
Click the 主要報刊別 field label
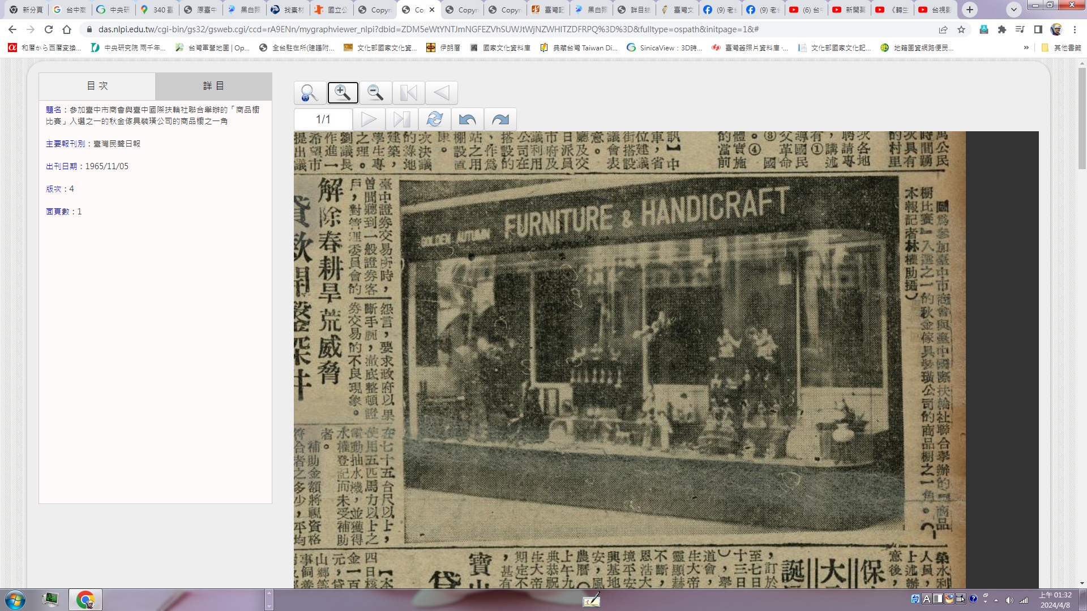pyautogui.click(x=65, y=144)
